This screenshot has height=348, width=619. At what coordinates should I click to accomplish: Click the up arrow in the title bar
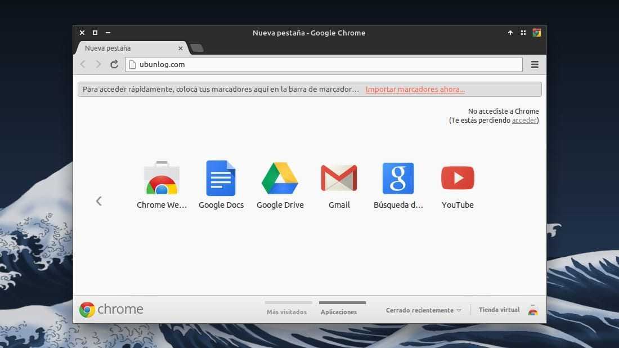tap(510, 33)
